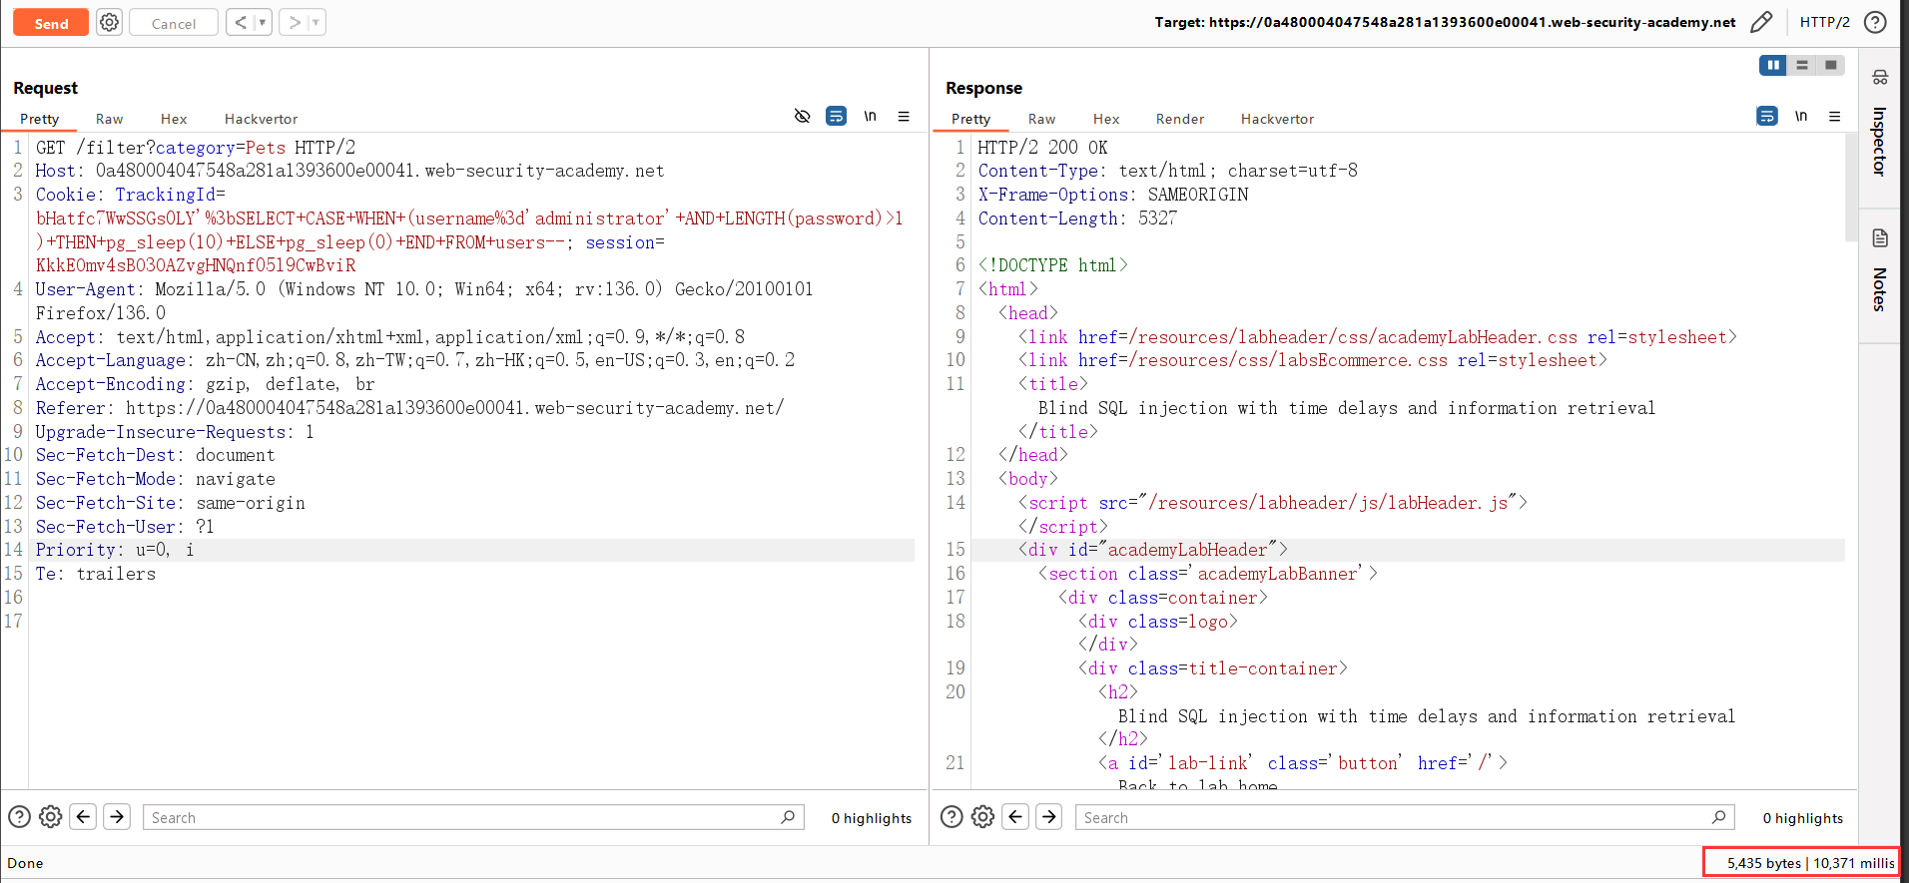Focus the Request search field
Viewport: 1909px width, 883px height.
click(x=473, y=817)
